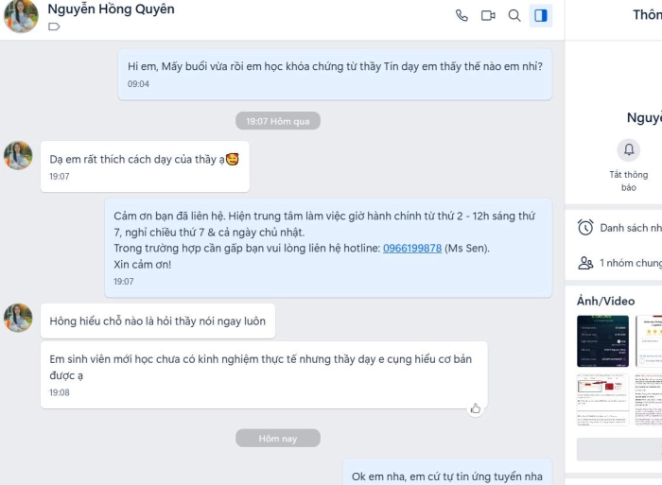Open the '1 nhóm chung' item
Viewport: 662px width, 485px height.
(630, 263)
